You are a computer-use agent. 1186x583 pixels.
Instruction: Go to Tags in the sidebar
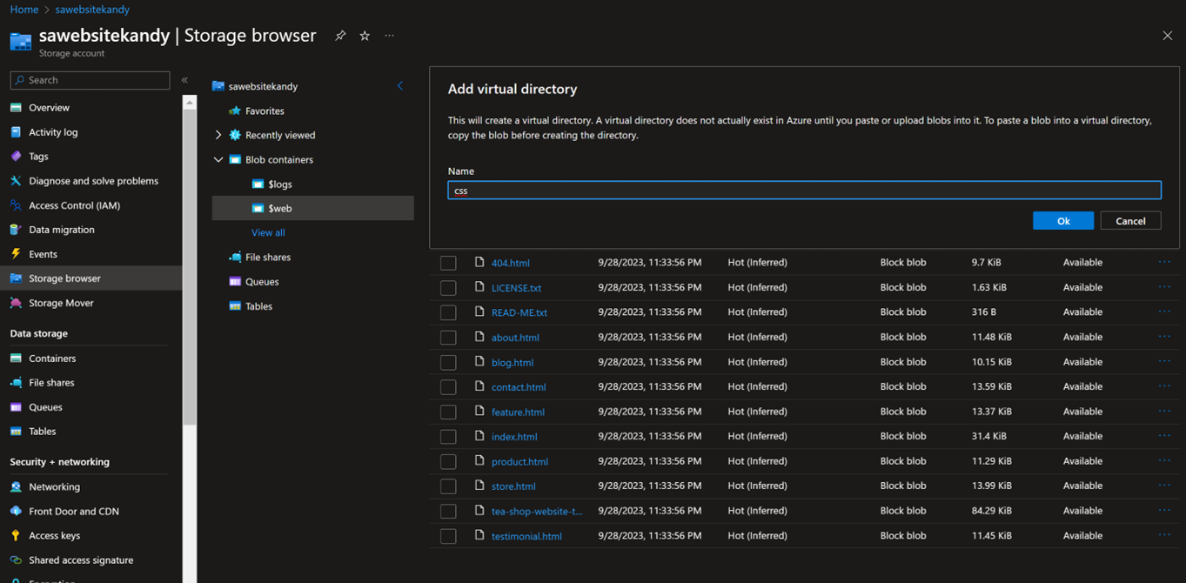point(38,157)
